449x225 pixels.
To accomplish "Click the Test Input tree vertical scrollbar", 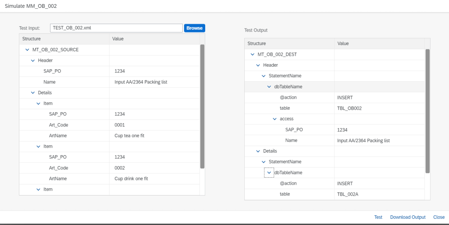I will pyautogui.click(x=202, y=105).
